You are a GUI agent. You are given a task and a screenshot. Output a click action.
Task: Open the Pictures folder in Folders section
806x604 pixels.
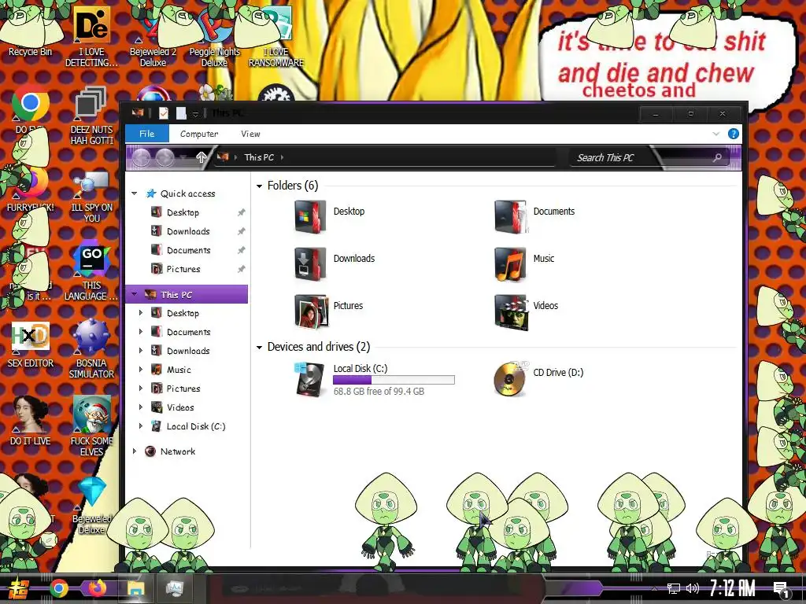(x=310, y=311)
